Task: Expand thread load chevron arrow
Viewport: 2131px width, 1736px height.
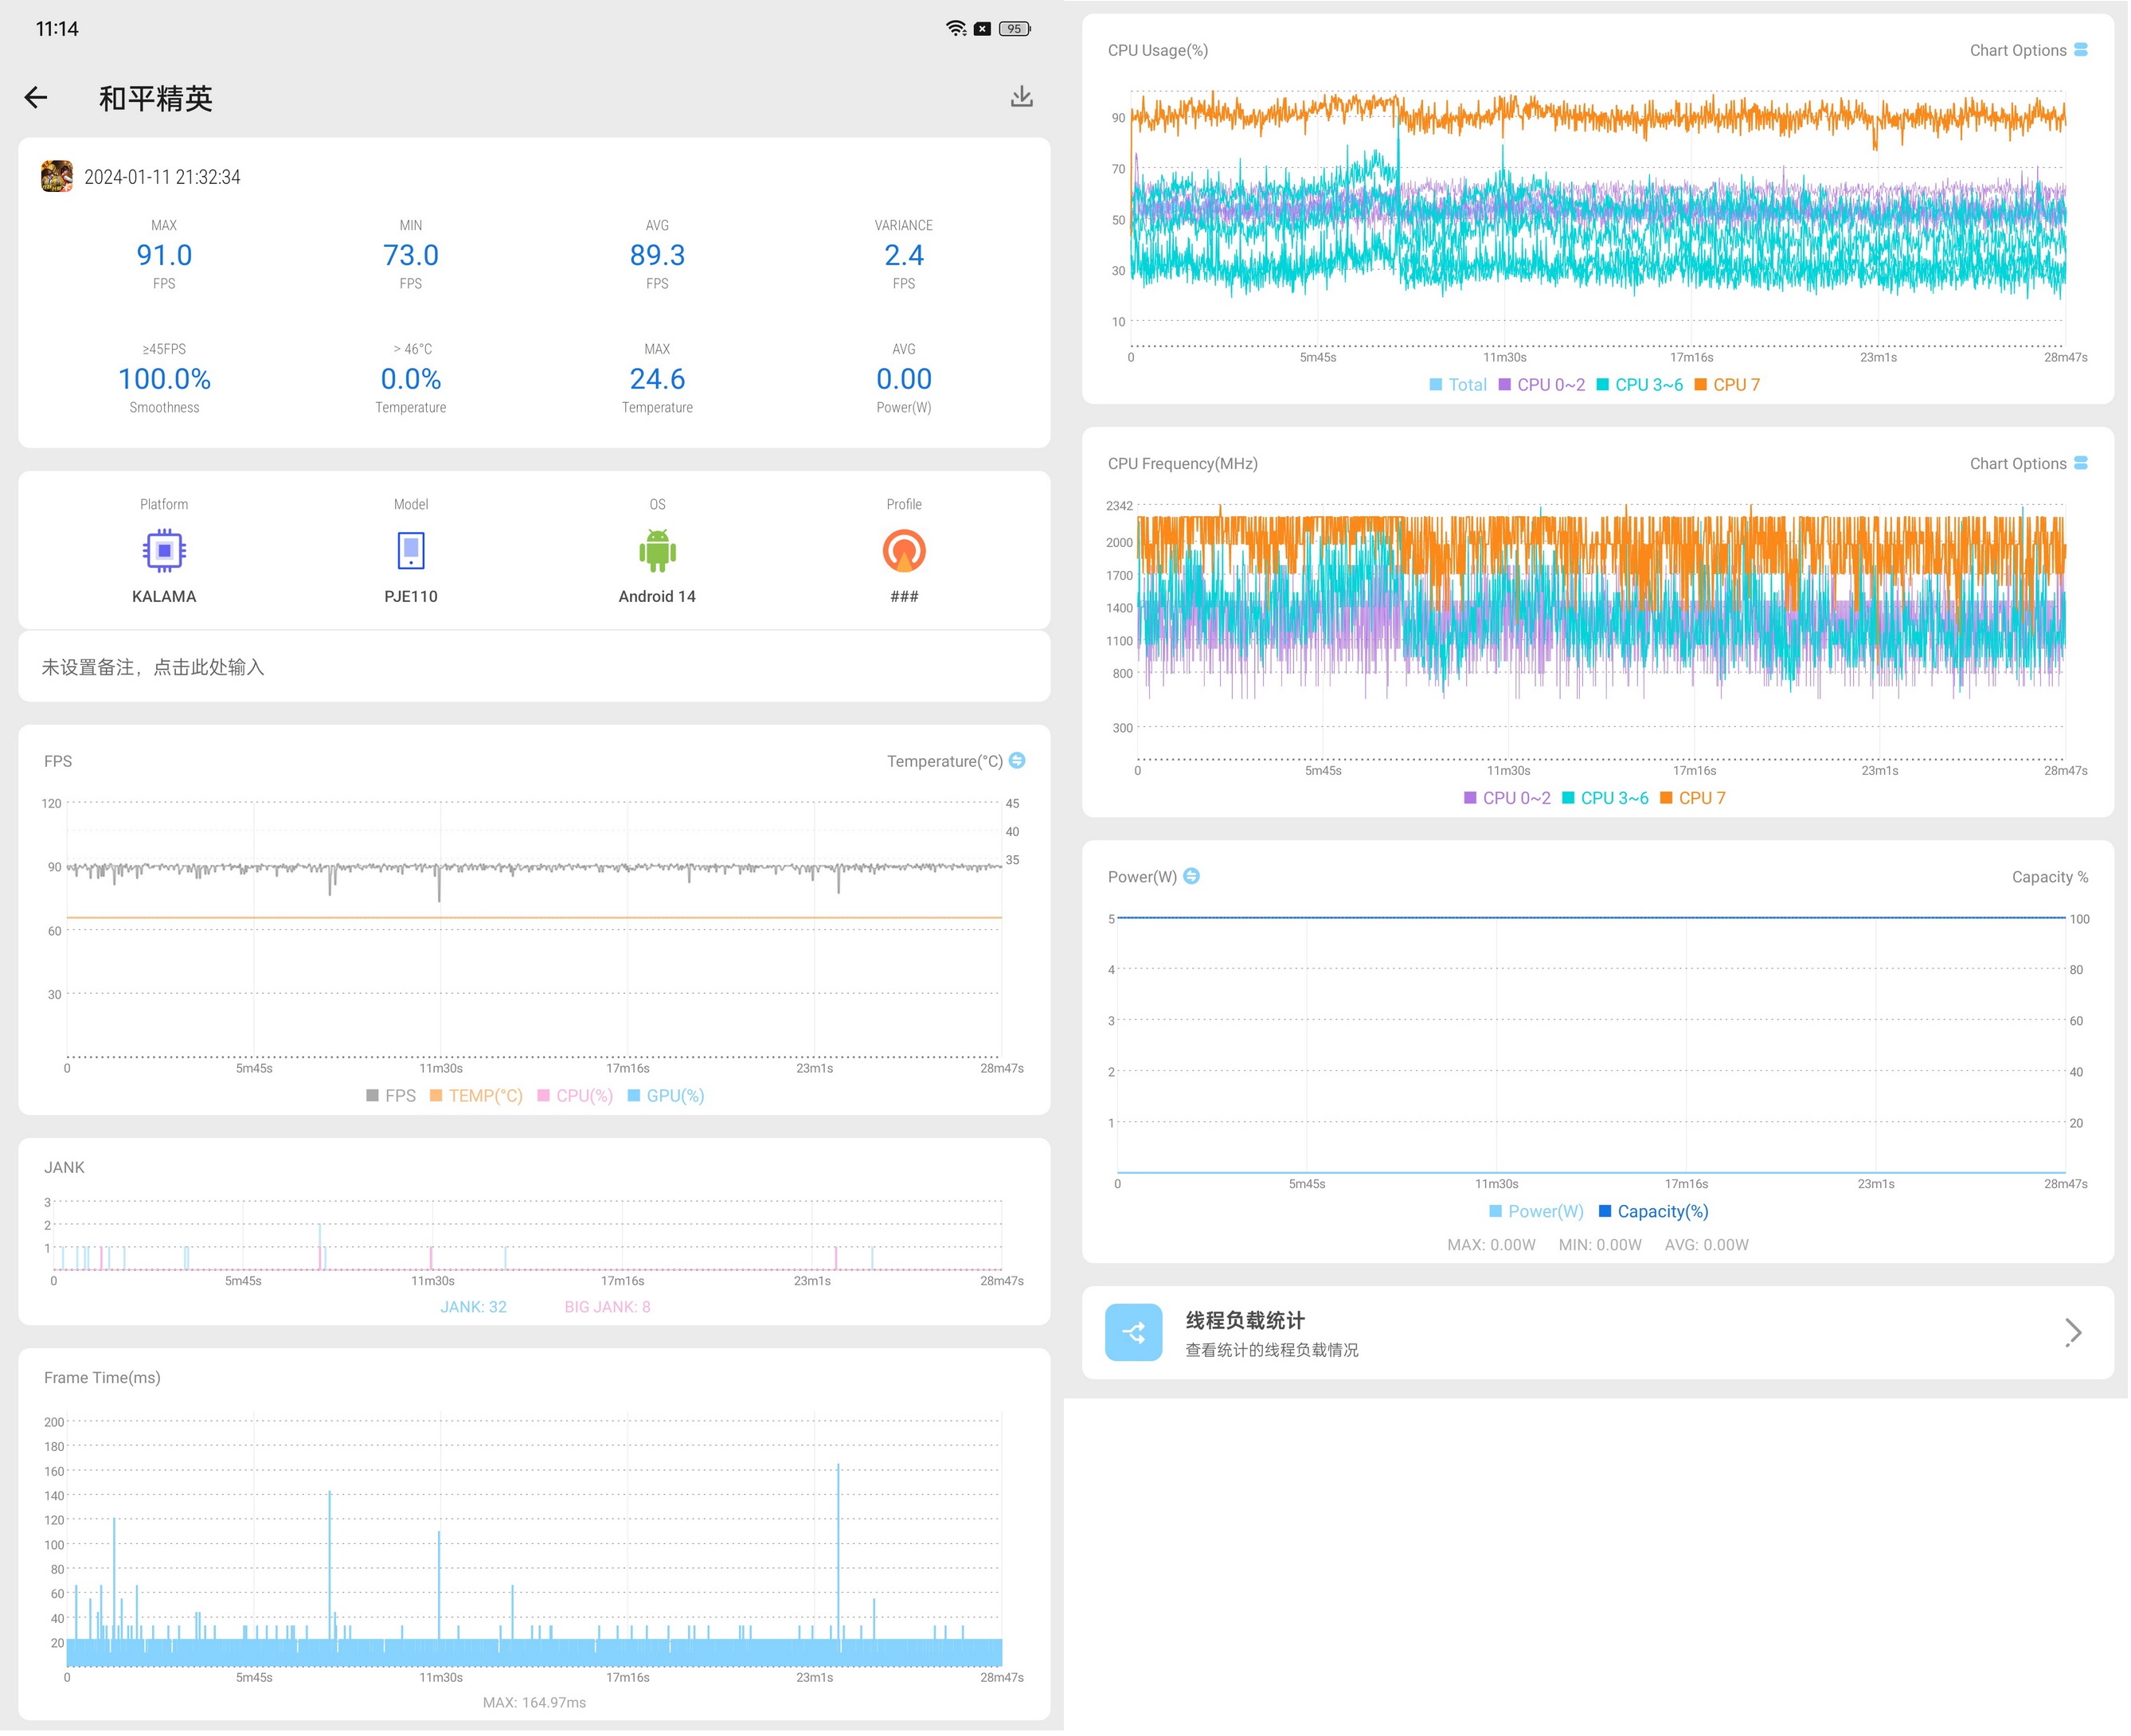Action: tap(2073, 1332)
